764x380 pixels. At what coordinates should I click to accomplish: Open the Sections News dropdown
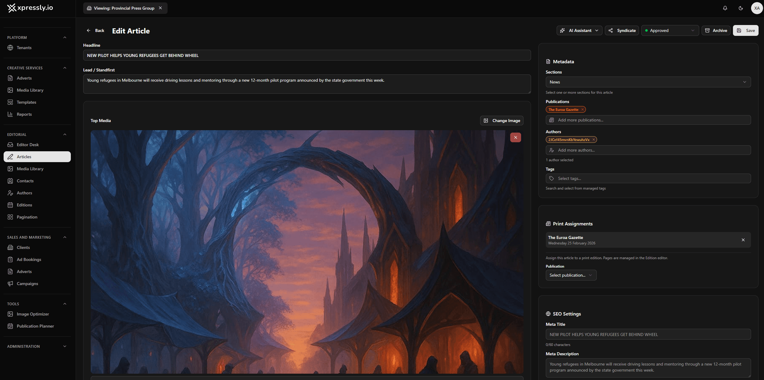[648, 82]
